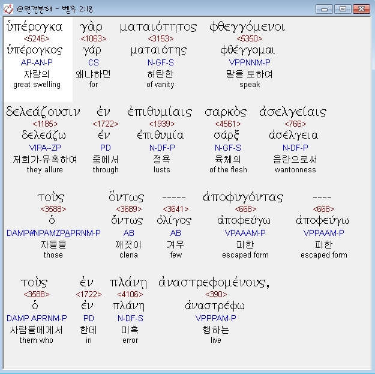Click the lemma ἀναστρέφω

click(215, 306)
